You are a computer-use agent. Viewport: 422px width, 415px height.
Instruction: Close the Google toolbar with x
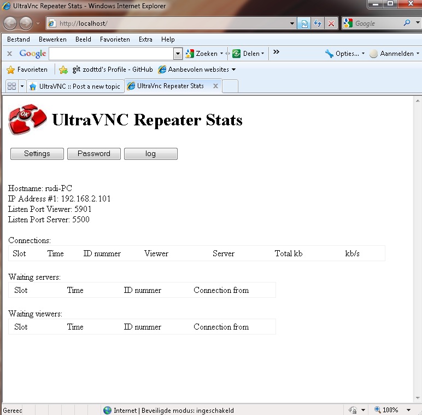click(x=9, y=53)
